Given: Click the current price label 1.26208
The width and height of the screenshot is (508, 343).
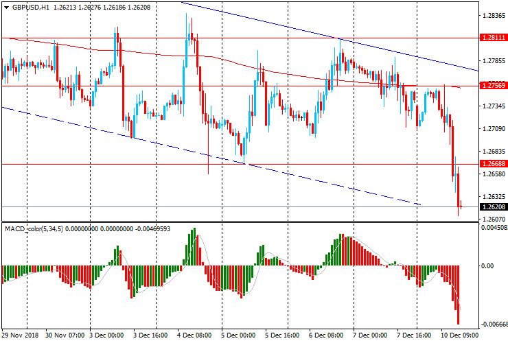Looking at the screenshot, I should click(494, 206).
